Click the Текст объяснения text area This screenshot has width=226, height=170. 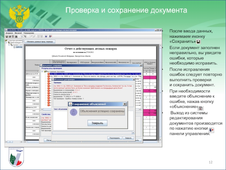tap(93, 120)
